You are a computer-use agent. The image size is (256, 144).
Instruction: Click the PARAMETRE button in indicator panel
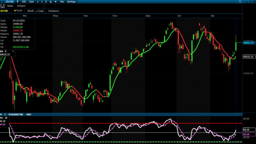pyautogui.click(x=16, y=114)
